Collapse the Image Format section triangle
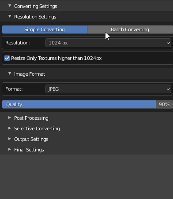 [x=10, y=74]
